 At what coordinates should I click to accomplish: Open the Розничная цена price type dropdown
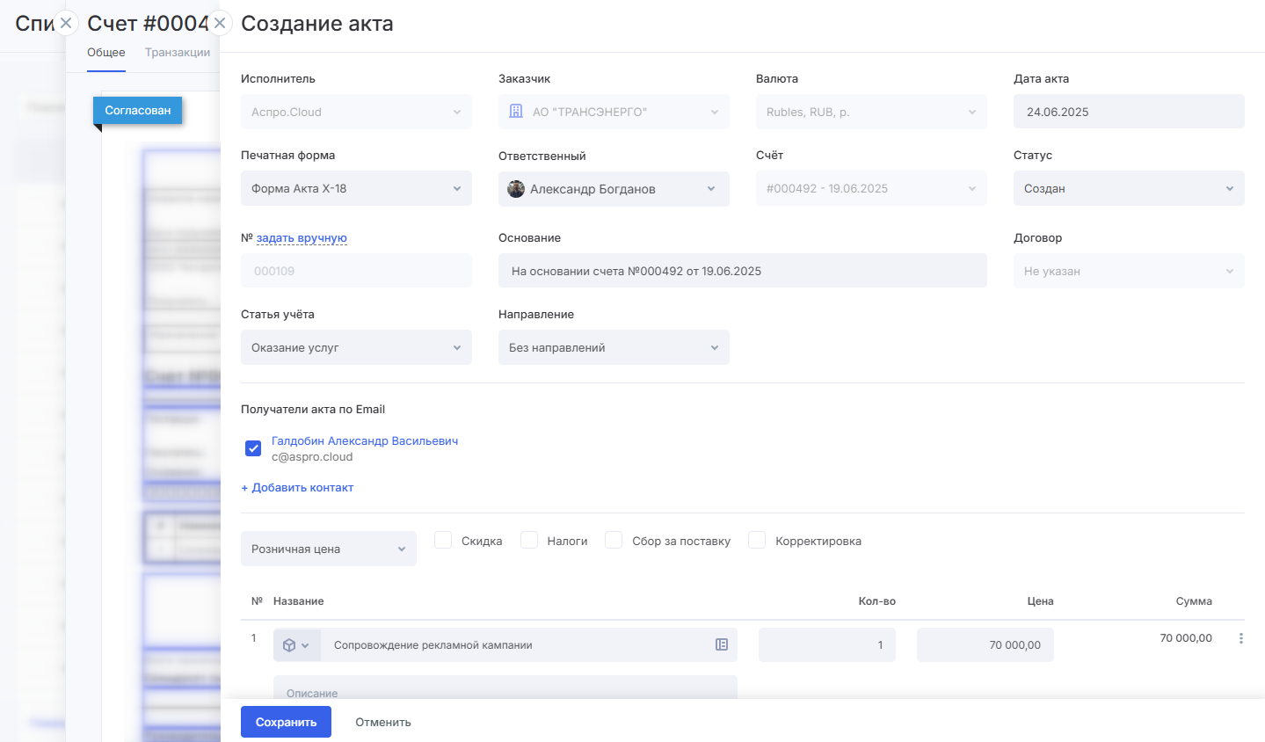coord(328,549)
